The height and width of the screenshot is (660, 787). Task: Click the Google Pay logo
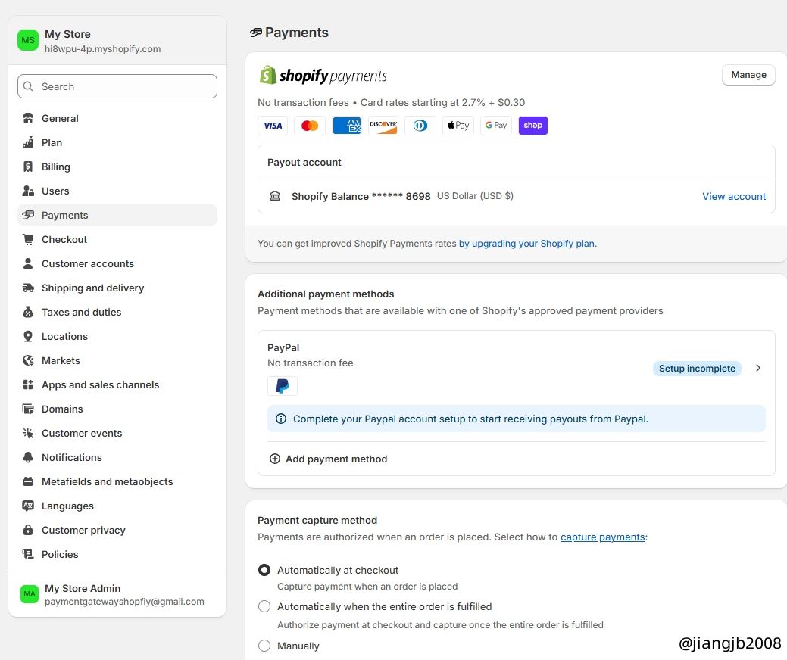pos(496,126)
